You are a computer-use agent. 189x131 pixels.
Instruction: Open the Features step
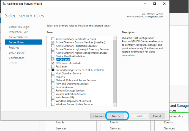14,48
